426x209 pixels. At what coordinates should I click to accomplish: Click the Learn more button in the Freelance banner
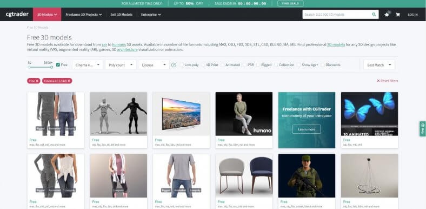[307, 129]
